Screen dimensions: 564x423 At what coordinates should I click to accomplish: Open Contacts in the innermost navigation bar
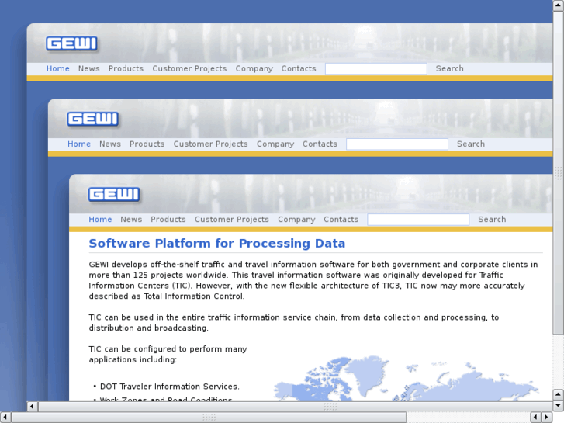[x=341, y=219]
